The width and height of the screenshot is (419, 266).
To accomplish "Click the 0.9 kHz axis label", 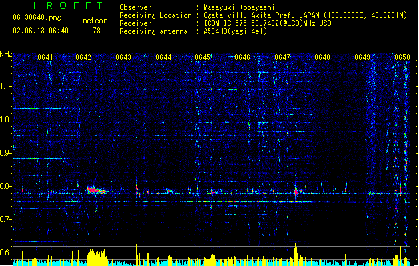I will tap(6, 153).
